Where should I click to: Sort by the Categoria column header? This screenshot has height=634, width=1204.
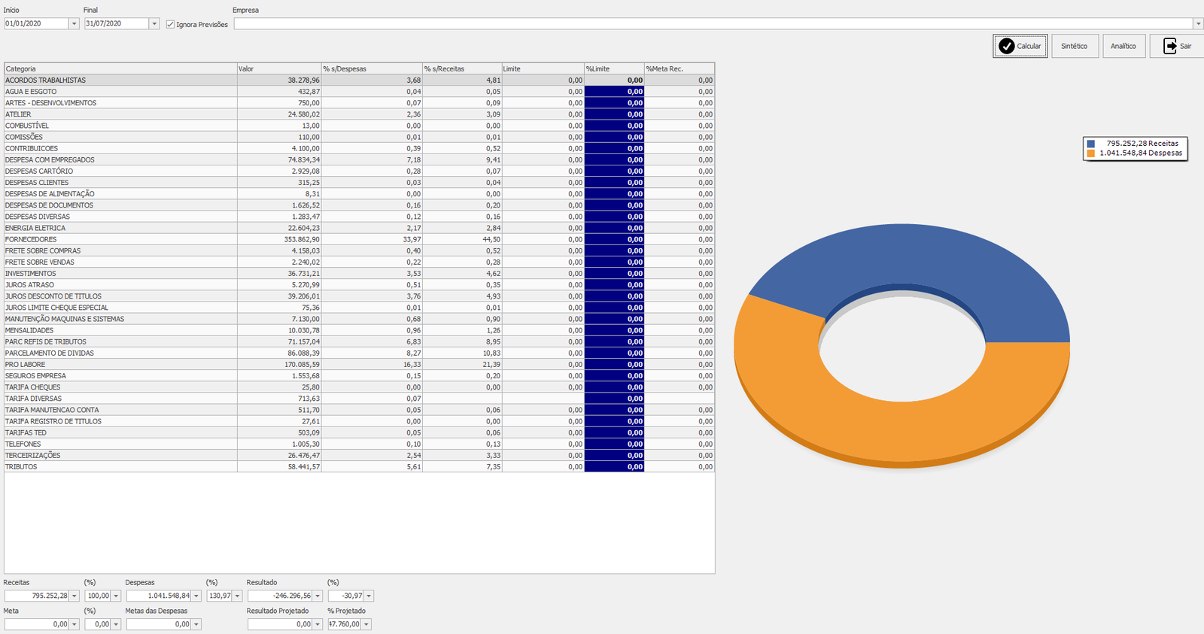click(x=120, y=68)
